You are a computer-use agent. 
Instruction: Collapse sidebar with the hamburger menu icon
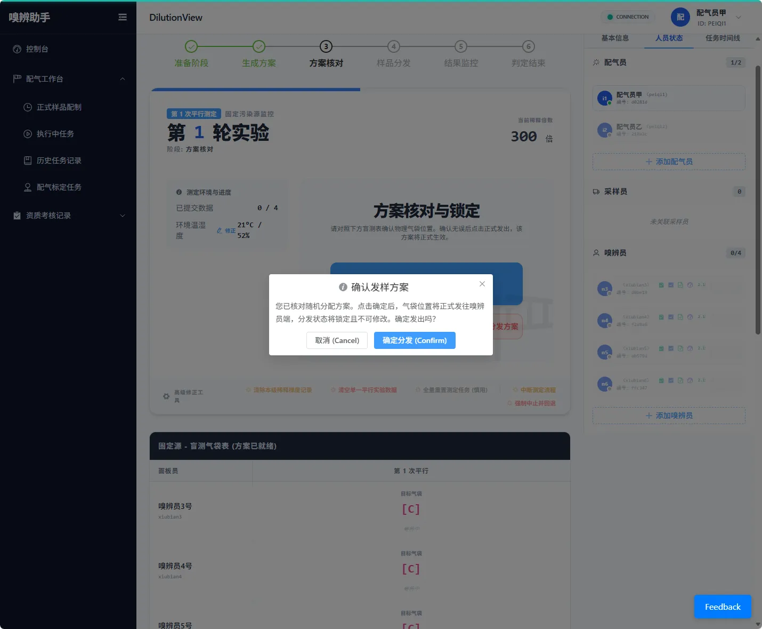point(123,17)
